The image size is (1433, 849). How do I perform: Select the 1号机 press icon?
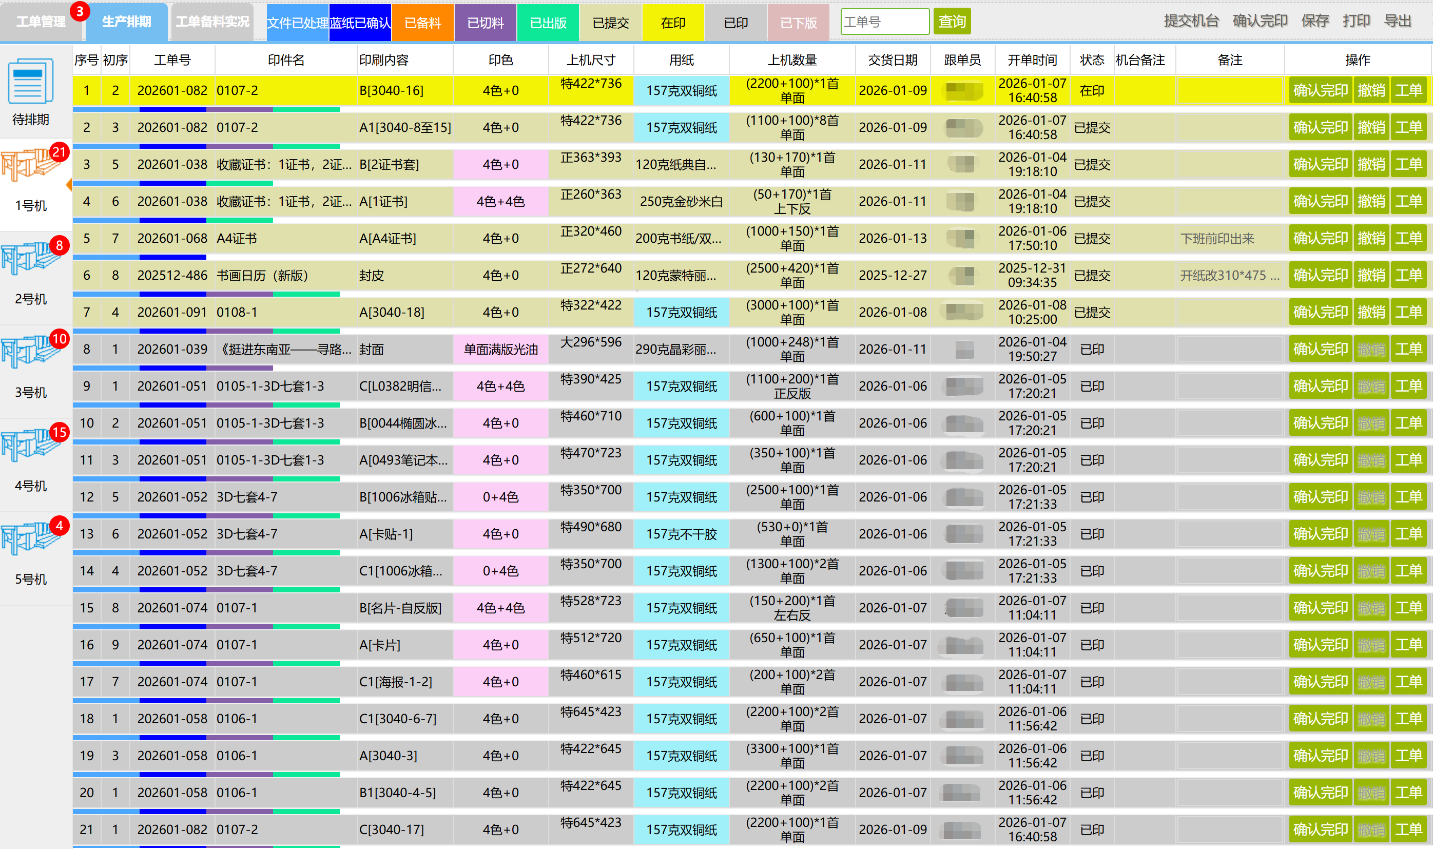(31, 166)
